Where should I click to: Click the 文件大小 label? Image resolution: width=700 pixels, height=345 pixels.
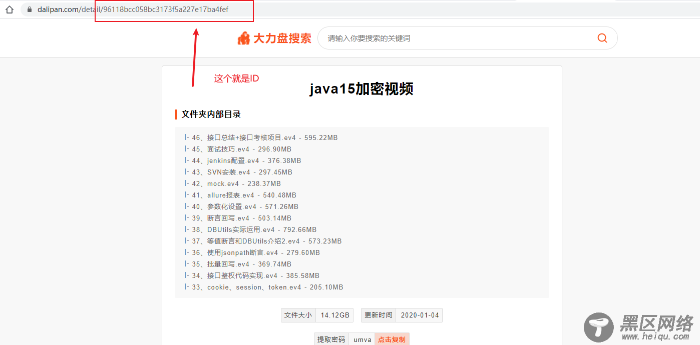click(298, 315)
